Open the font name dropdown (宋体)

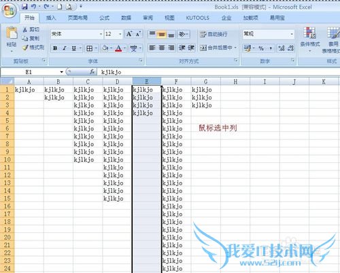101,34
